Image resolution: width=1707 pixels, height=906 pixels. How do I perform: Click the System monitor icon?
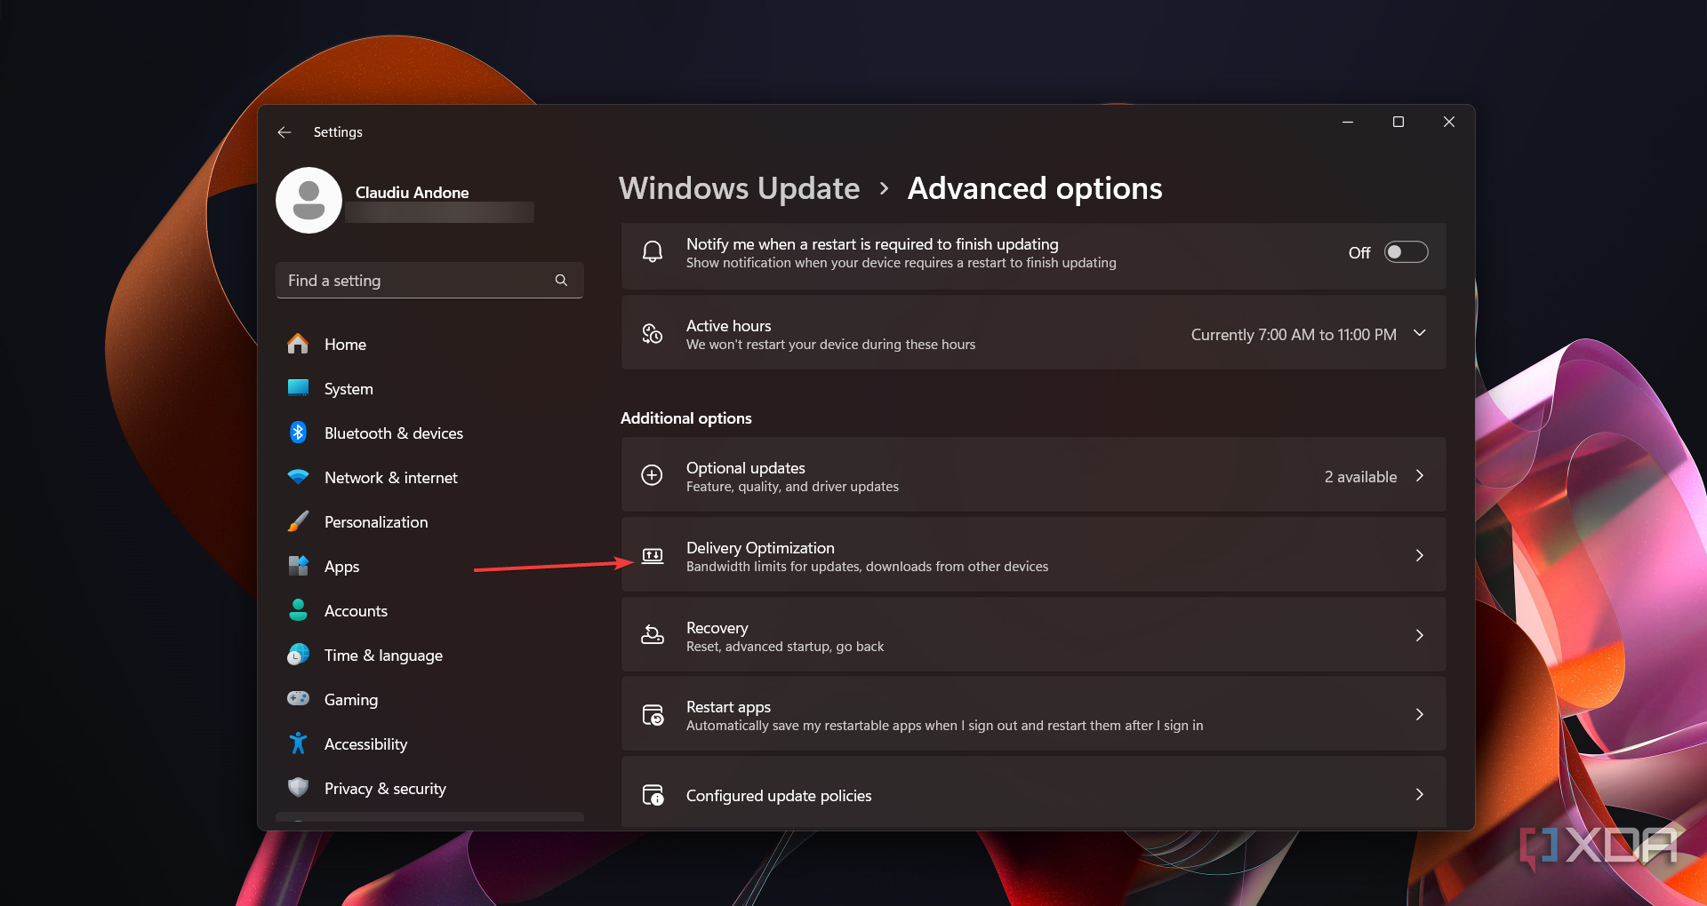tap(298, 388)
